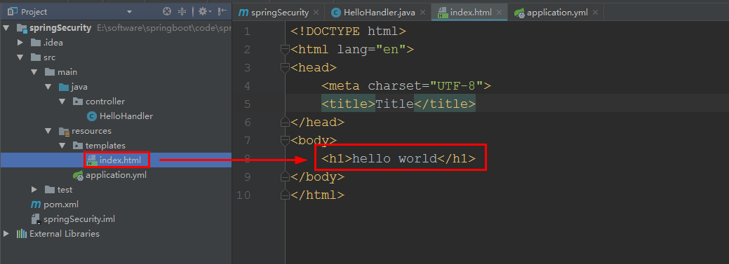The image size is (729, 264).
Task: Expand External Libraries node
Action: [x=6, y=234]
